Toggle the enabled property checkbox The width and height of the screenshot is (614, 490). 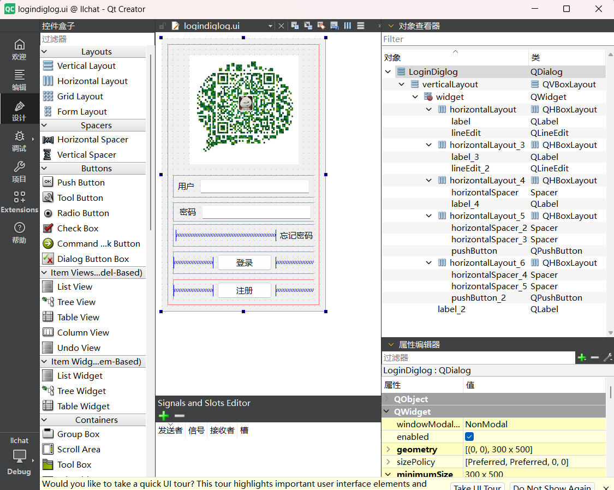coord(469,437)
